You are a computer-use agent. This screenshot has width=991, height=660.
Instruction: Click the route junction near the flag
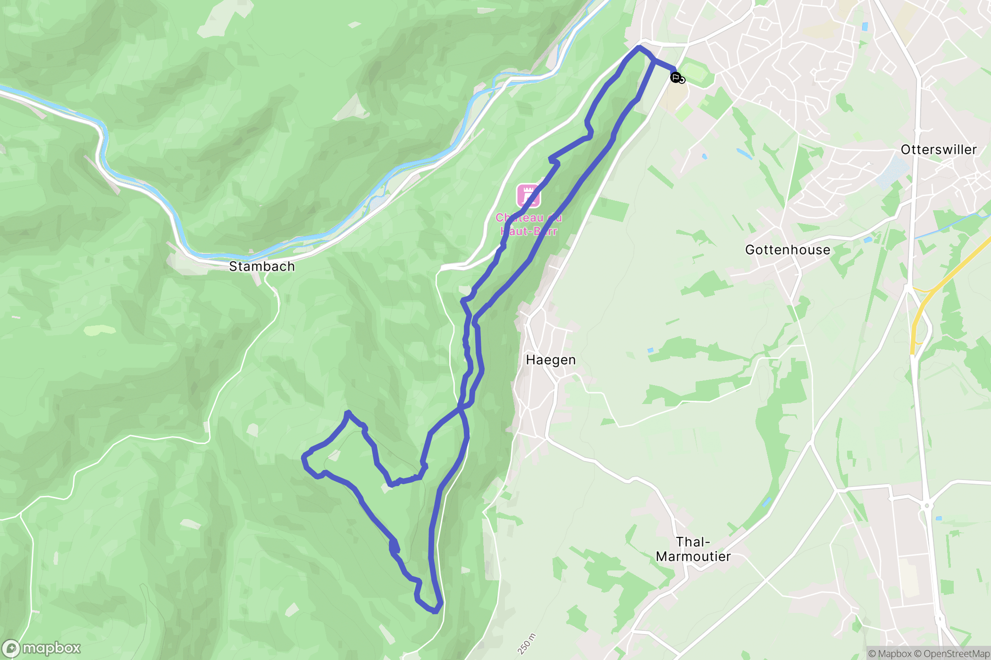coord(653,59)
